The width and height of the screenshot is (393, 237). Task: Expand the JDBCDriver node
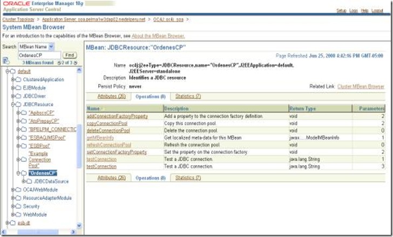pyautogui.click(x=13, y=96)
